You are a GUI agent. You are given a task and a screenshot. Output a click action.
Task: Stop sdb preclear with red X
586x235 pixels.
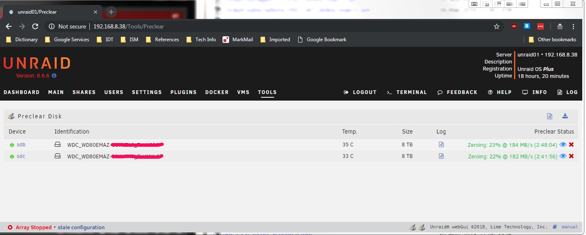[x=571, y=145]
